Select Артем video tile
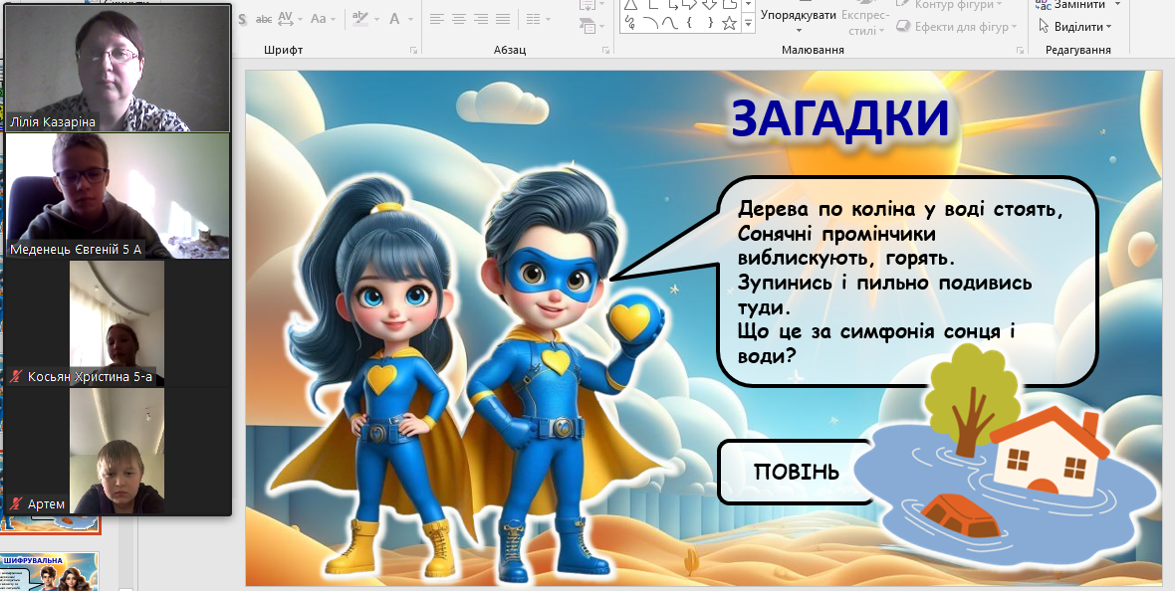The height and width of the screenshot is (591, 1175). tap(117, 450)
